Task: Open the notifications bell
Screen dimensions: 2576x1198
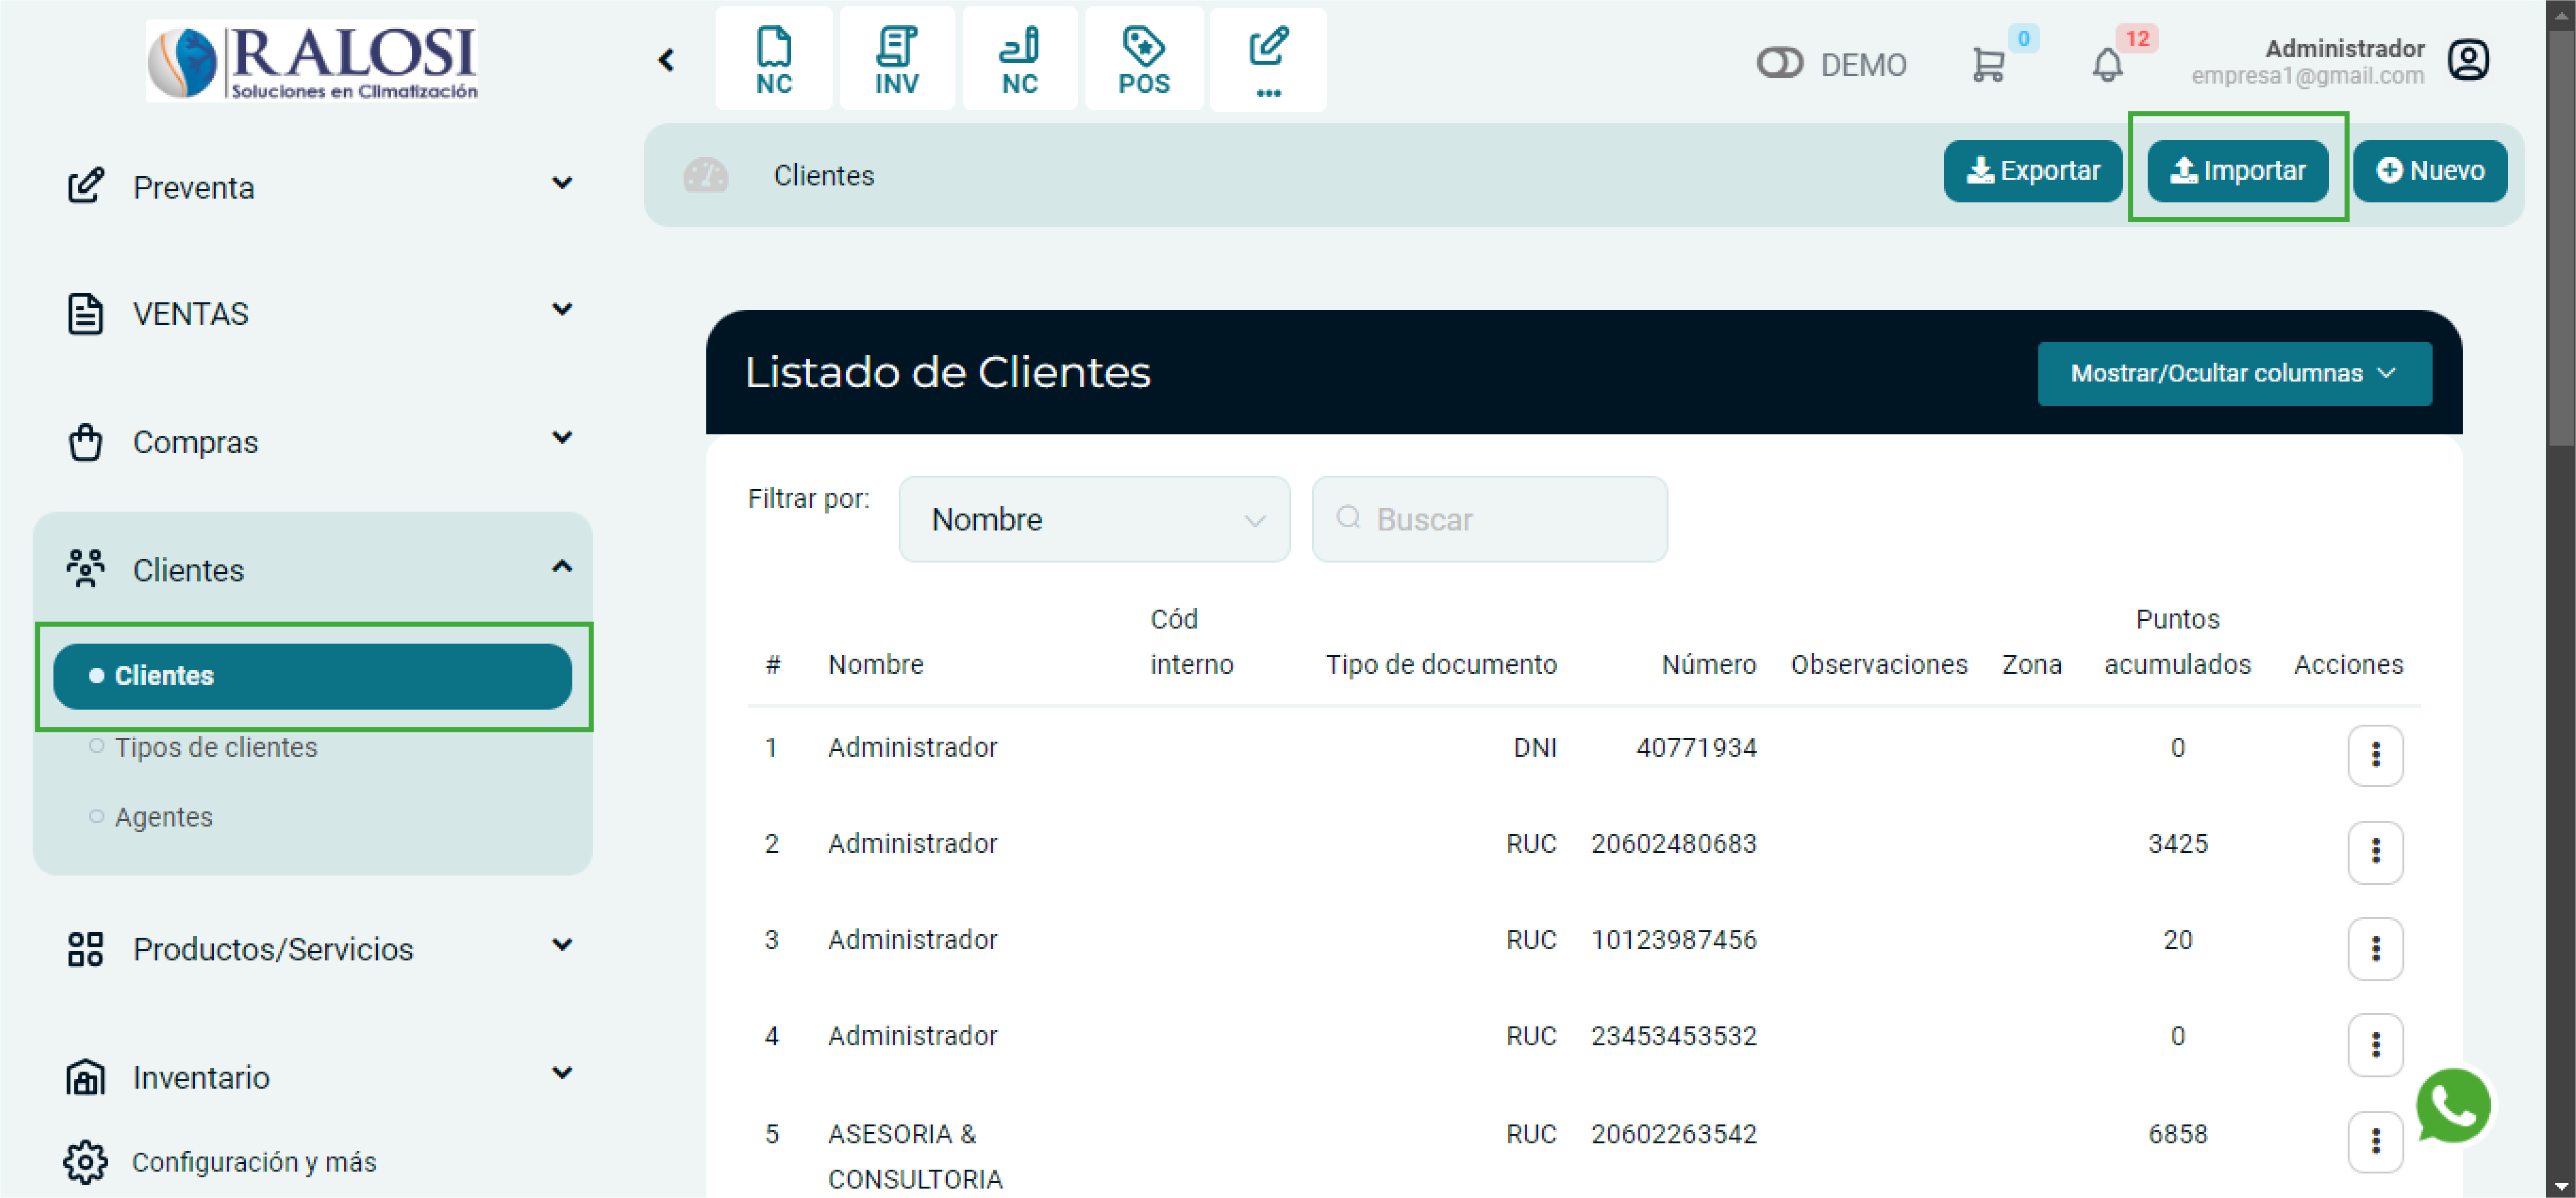Action: pos(2107,65)
